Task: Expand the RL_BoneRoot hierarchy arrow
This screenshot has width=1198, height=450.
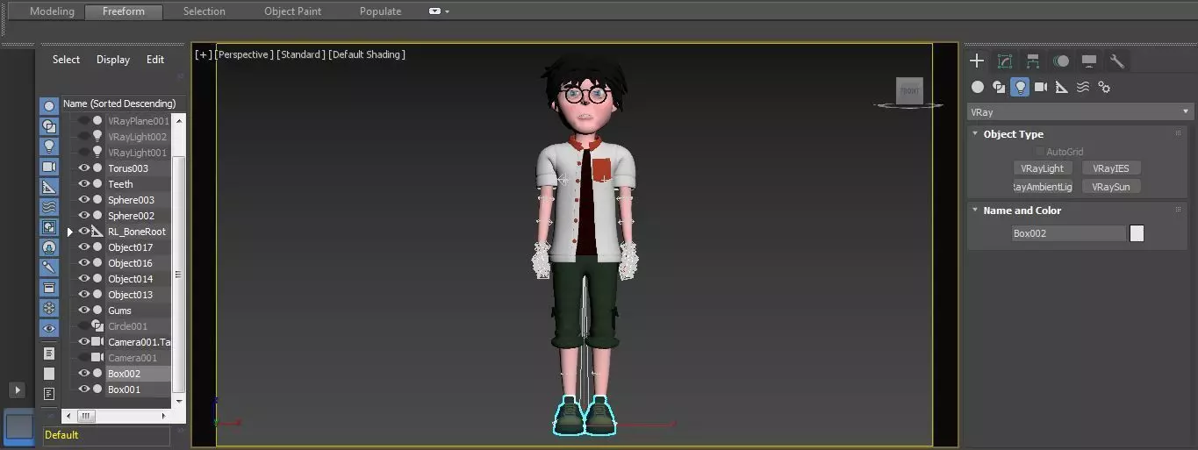Action: [x=70, y=232]
